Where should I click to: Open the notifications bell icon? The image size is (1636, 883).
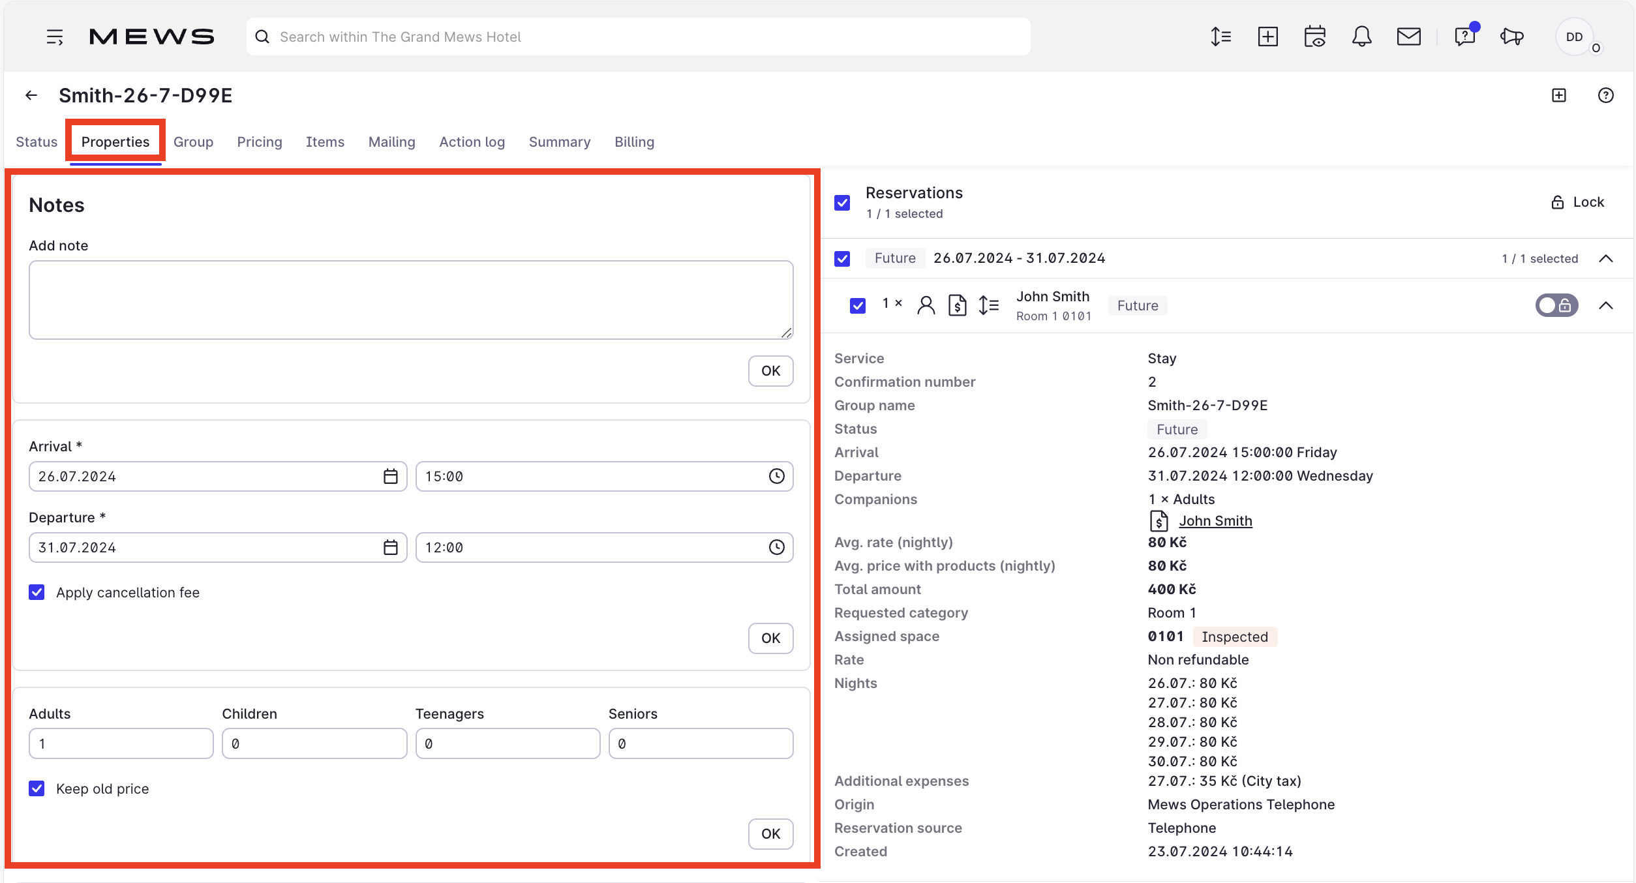coord(1362,37)
